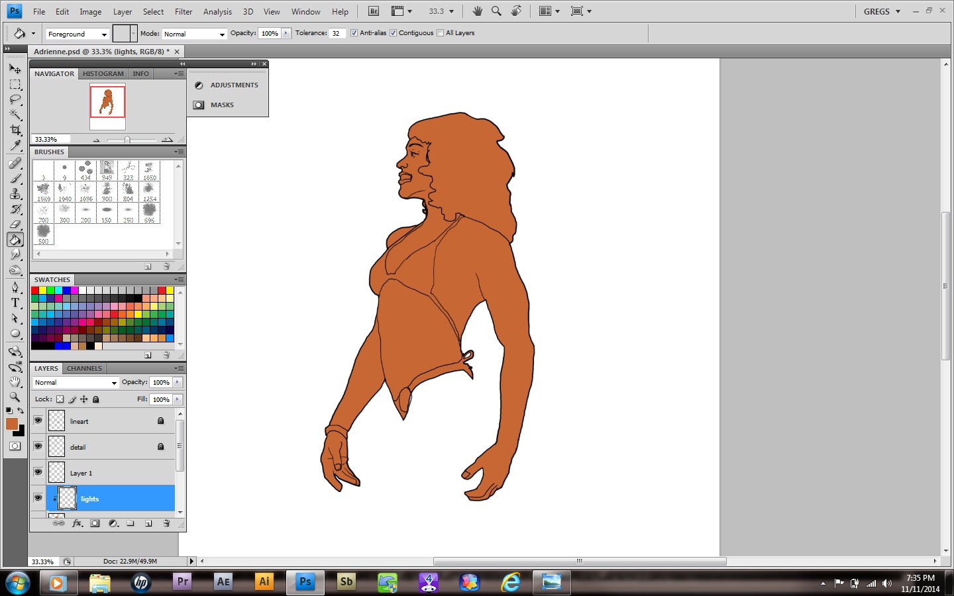
Task: Open the Filter menu
Action: pyautogui.click(x=184, y=11)
